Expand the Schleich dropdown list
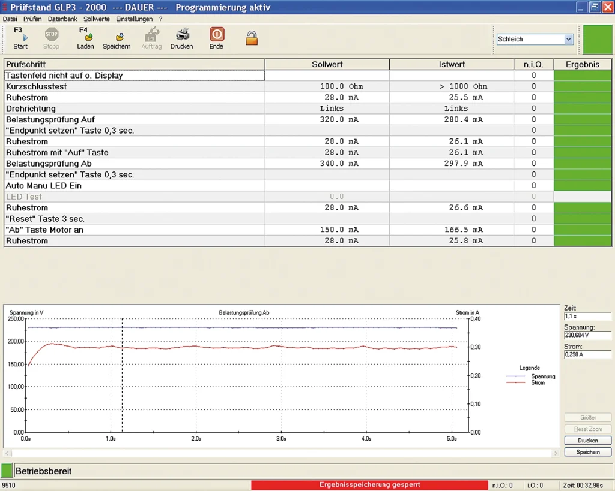Viewport: 615px width, 491px height. [x=568, y=39]
